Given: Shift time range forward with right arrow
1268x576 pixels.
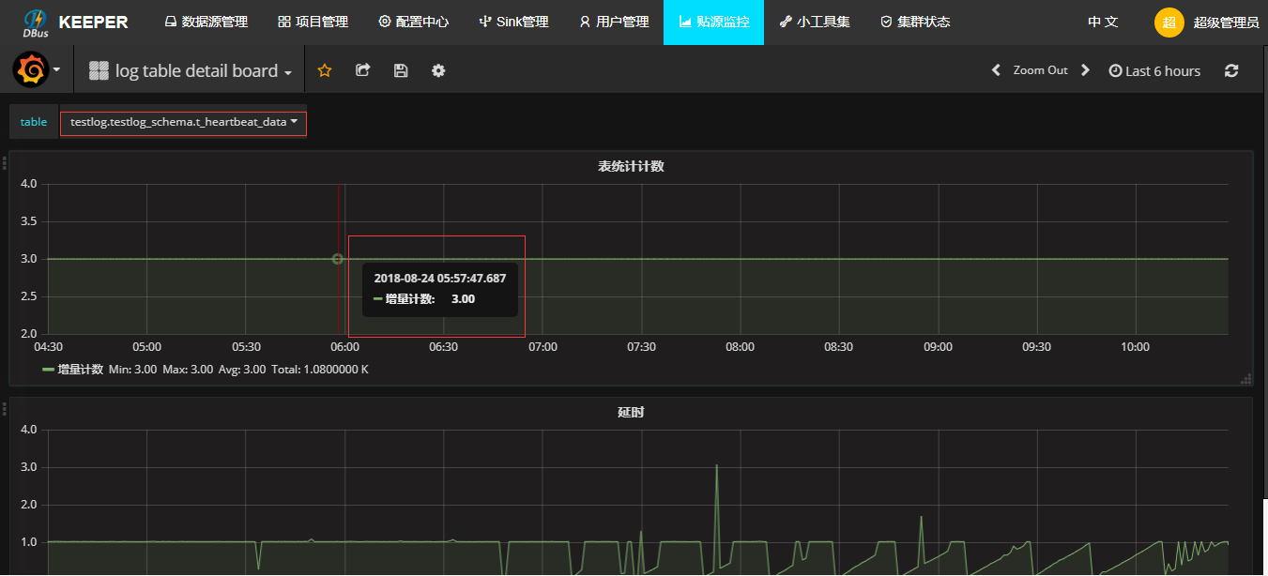Looking at the screenshot, I should [x=1085, y=70].
